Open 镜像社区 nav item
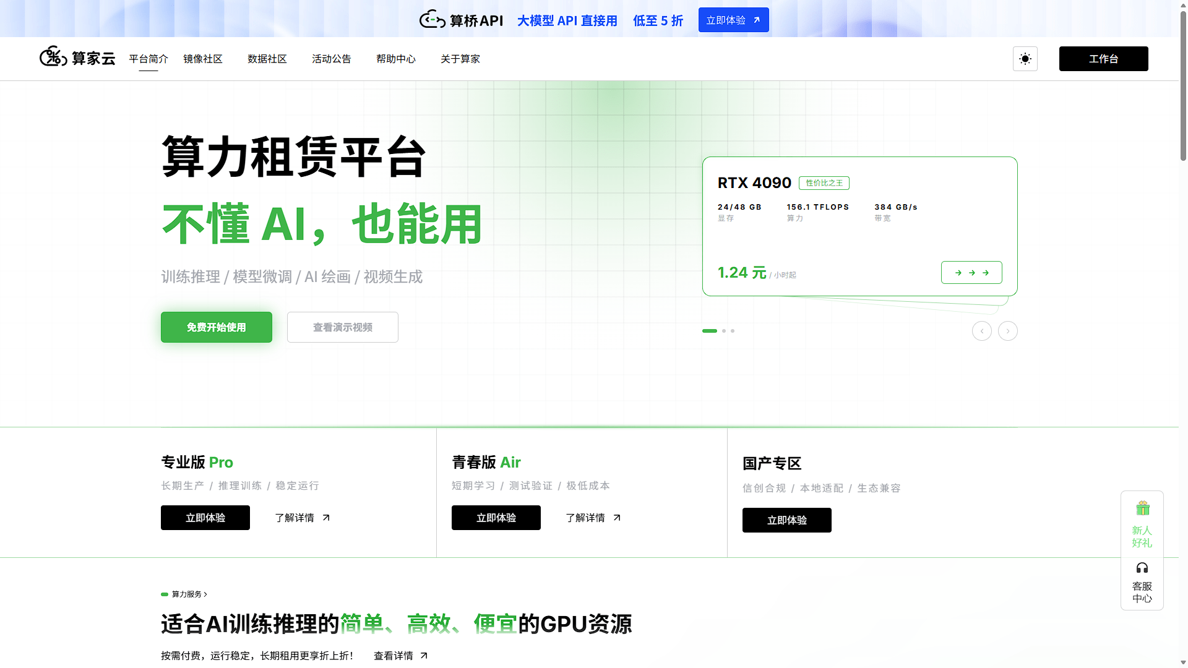The image size is (1188, 668). tap(203, 59)
